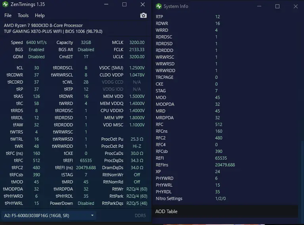Screen dimensions: 304x225
Task: Click the 32GB capacity value
Action: [x=86, y=42]
